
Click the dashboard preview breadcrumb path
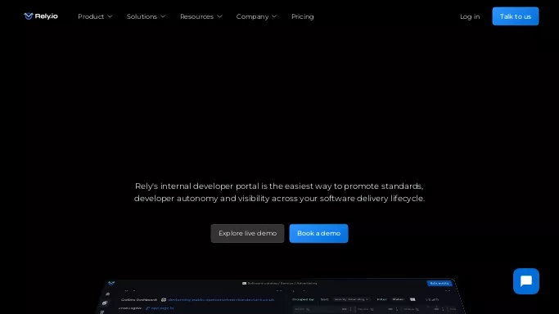click(280, 284)
